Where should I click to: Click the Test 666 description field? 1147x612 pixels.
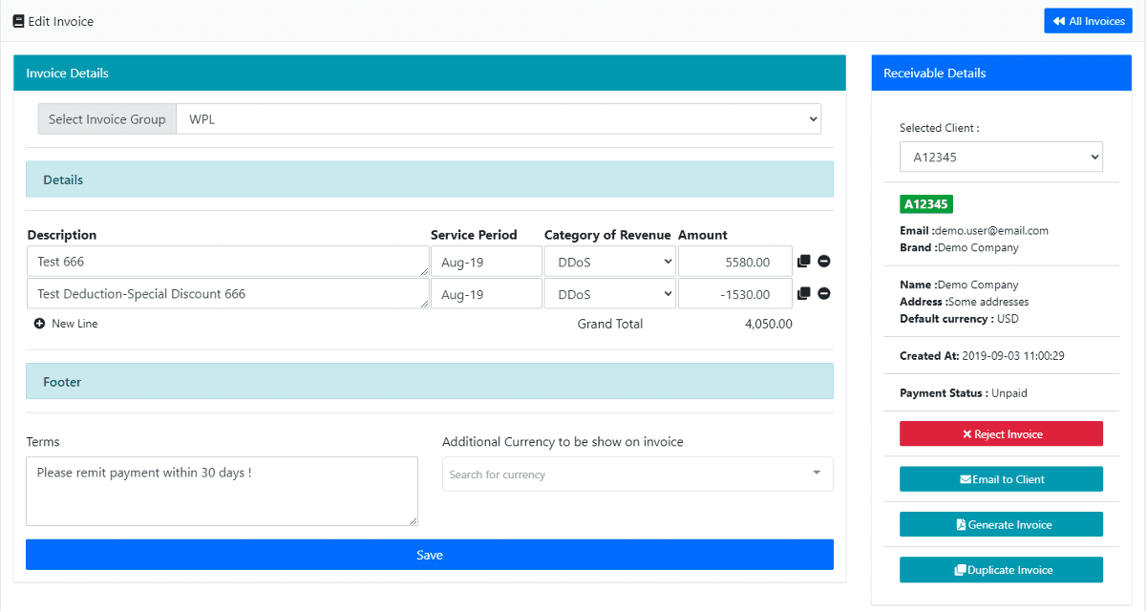click(x=227, y=262)
